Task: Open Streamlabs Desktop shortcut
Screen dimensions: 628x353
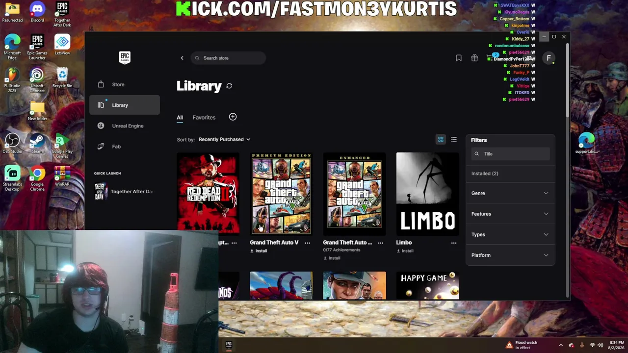Action: pos(12,179)
